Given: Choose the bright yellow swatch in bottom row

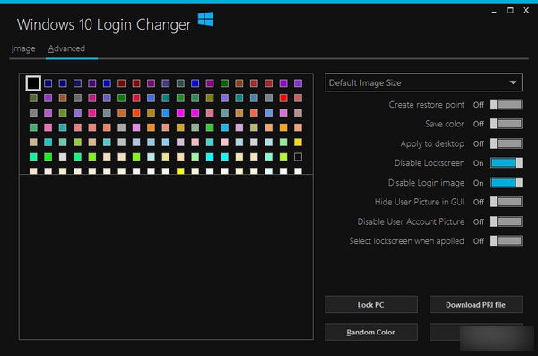Looking at the screenshot, I should [180, 171].
